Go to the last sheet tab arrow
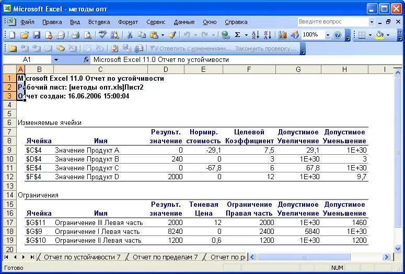 tap(32, 257)
